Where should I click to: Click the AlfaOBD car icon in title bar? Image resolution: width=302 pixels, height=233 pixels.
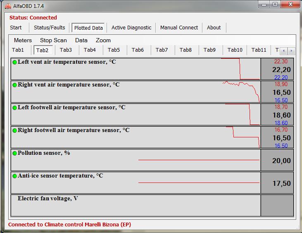point(8,6)
